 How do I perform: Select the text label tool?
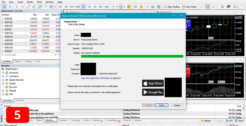(x=46, y=7)
